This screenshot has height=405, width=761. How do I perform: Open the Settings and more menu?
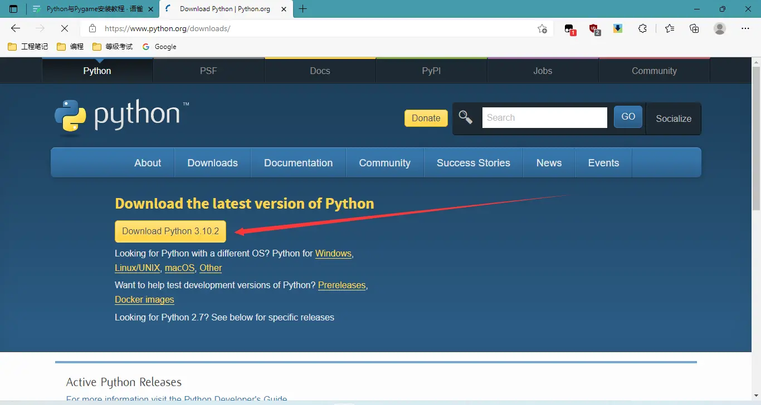(745, 28)
